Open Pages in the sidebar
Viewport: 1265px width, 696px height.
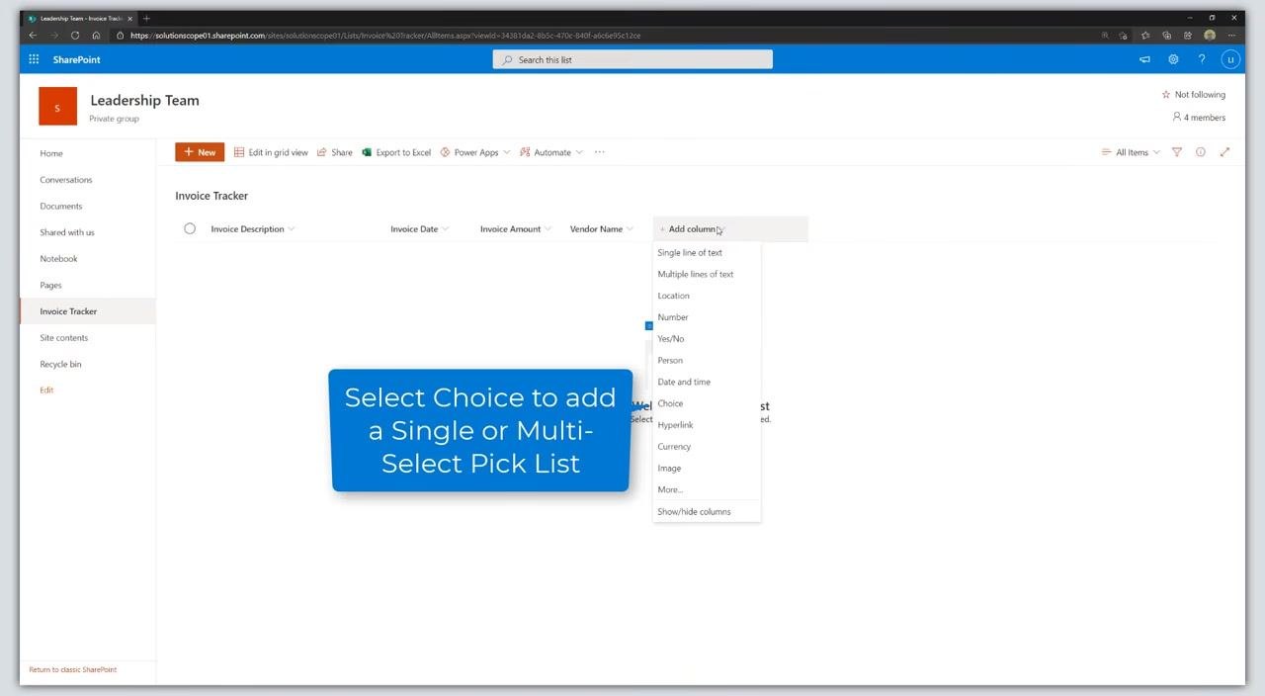tap(50, 285)
